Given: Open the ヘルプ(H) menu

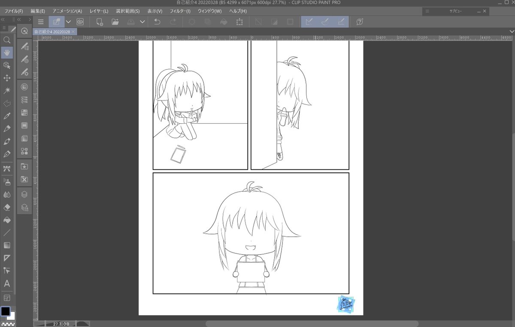Looking at the screenshot, I should click(x=238, y=11).
